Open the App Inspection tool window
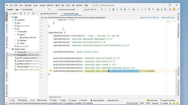Screen dimensions: 188x105 [x=97, y=100]
